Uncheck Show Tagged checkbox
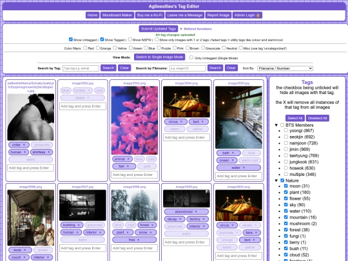The height and width of the screenshot is (261, 348). (102, 39)
